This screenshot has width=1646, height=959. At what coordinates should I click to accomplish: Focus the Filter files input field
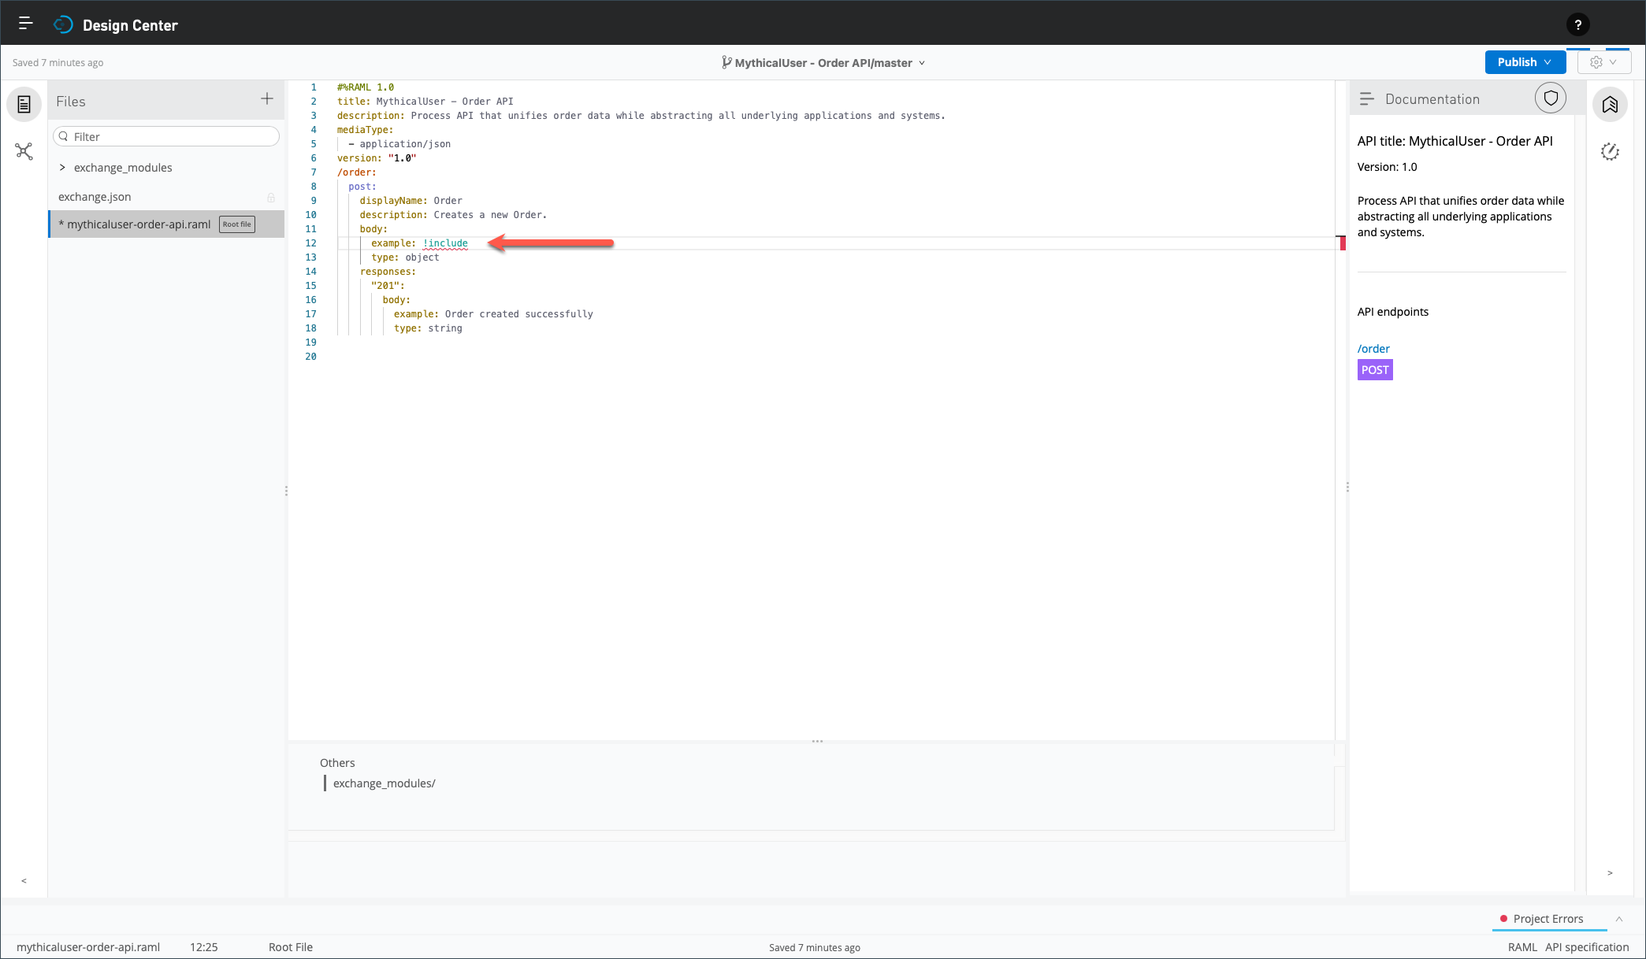pyautogui.click(x=166, y=136)
